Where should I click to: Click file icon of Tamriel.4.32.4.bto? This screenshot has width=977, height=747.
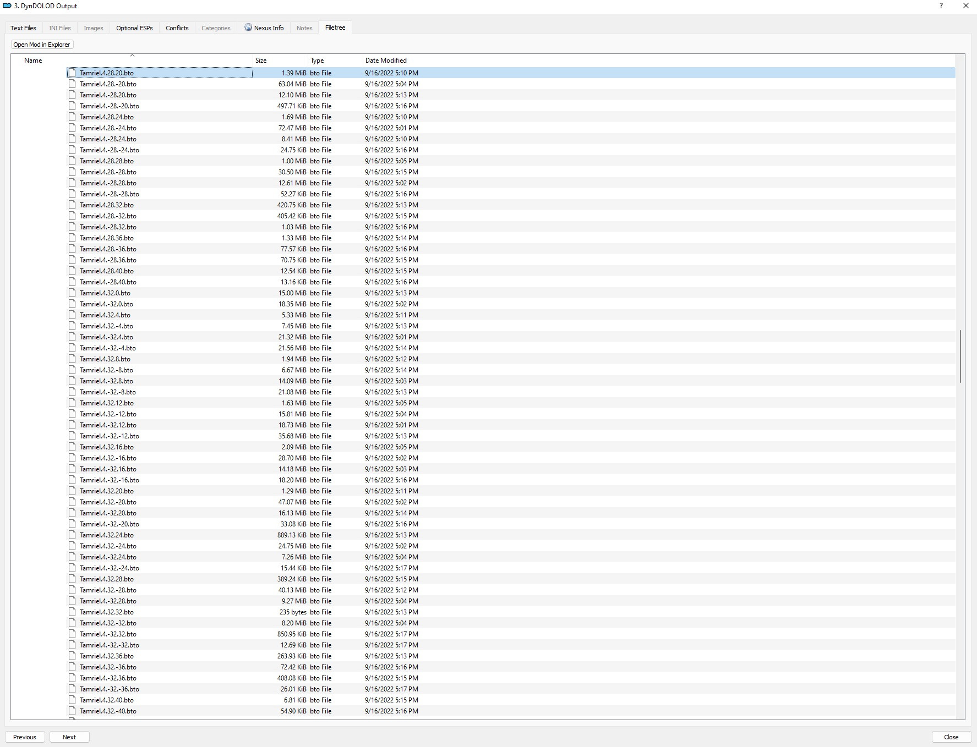[72, 315]
